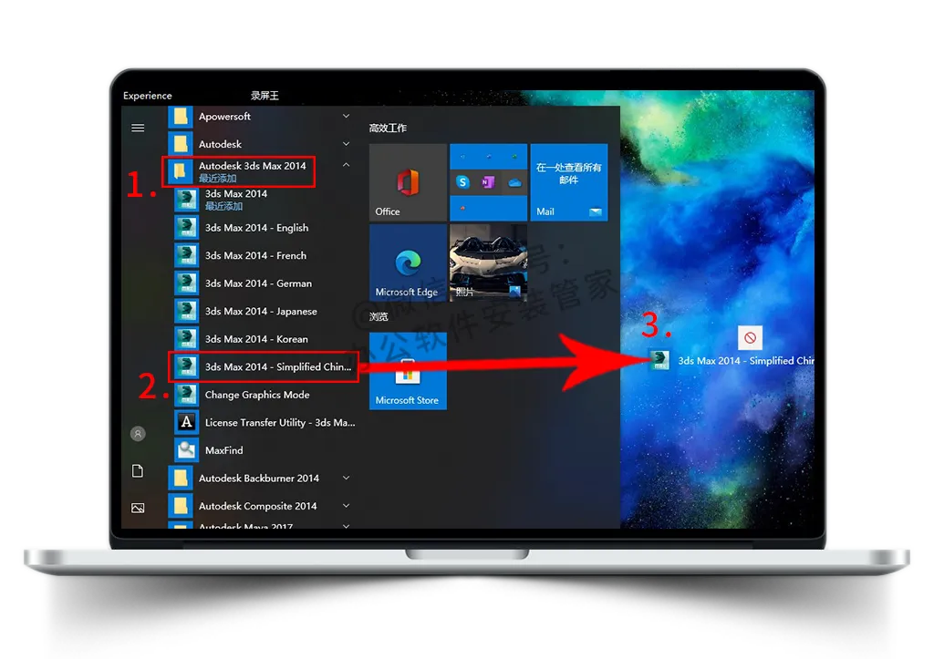Viewport: 934px width, 659px height.
Task: Click the 3ds Max Simplified Chinese list icon
Action: (186, 366)
